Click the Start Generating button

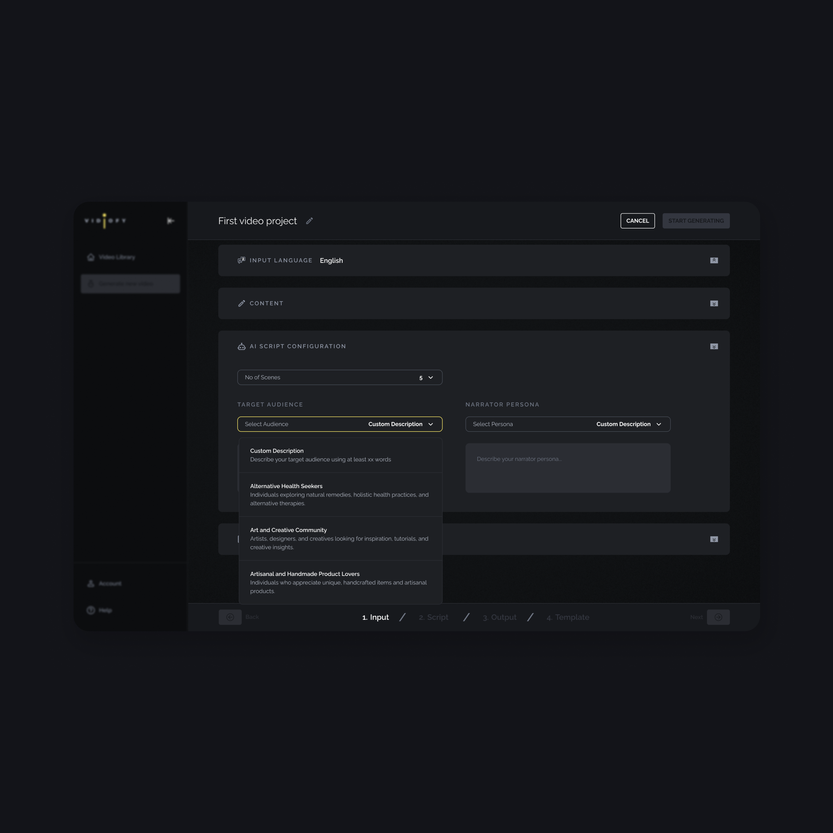696,221
